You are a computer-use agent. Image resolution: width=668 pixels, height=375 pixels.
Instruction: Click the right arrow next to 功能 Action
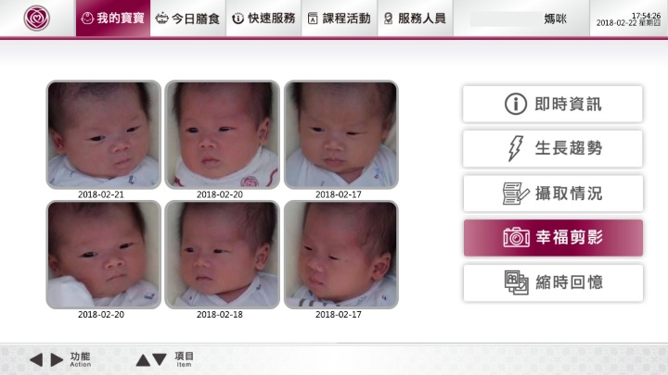click(x=58, y=359)
